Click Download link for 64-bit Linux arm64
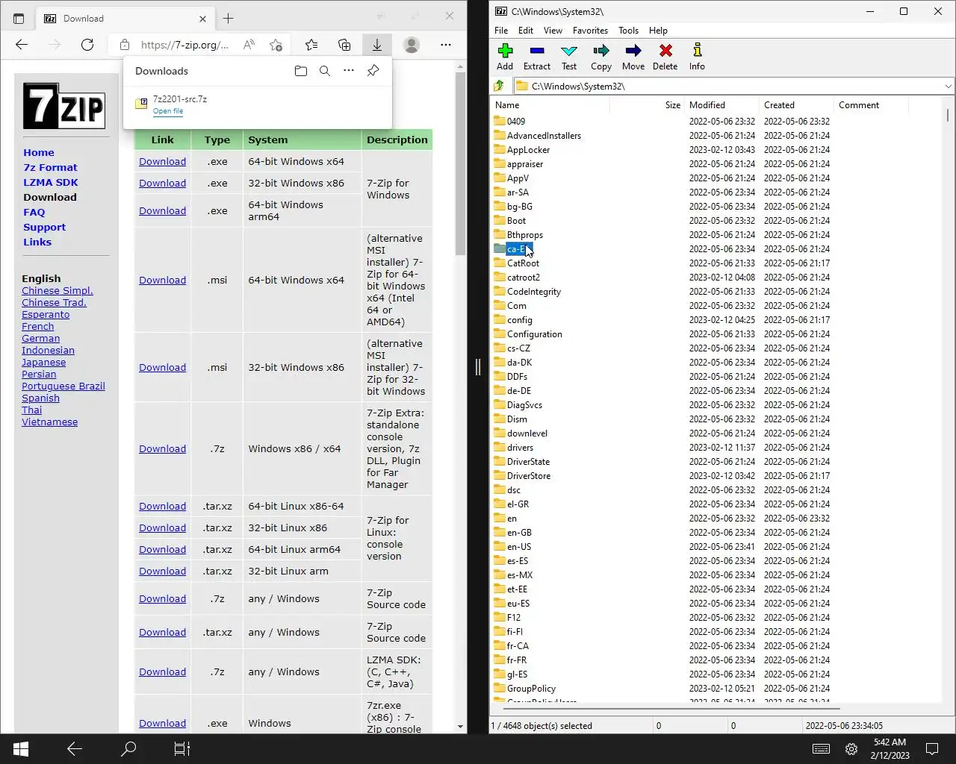The height and width of the screenshot is (764, 956). click(162, 550)
